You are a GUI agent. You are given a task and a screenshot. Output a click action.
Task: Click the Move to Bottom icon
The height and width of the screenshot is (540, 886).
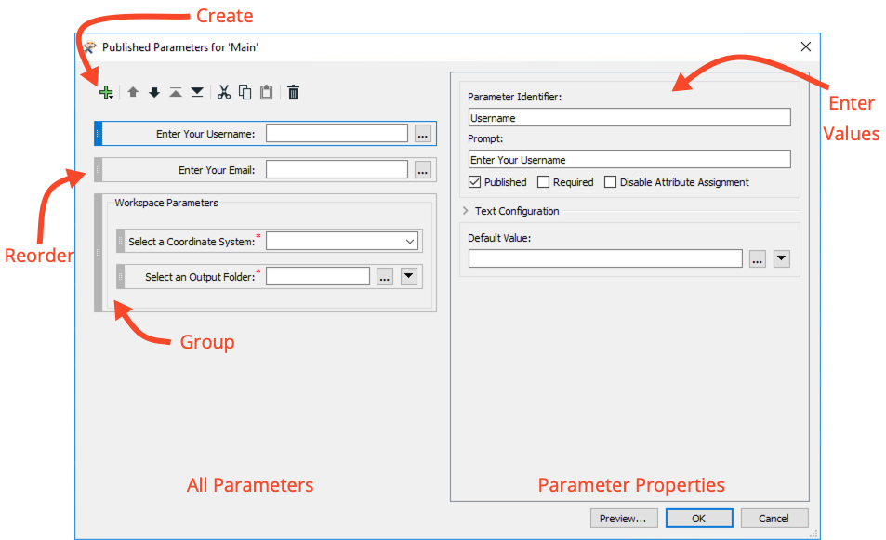197,92
